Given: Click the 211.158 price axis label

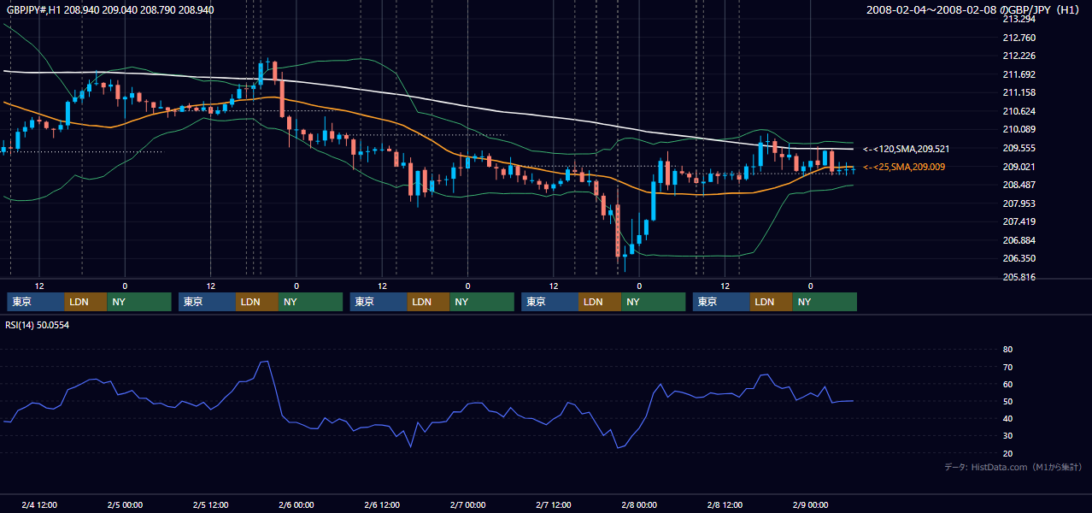Looking at the screenshot, I should coord(1019,92).
